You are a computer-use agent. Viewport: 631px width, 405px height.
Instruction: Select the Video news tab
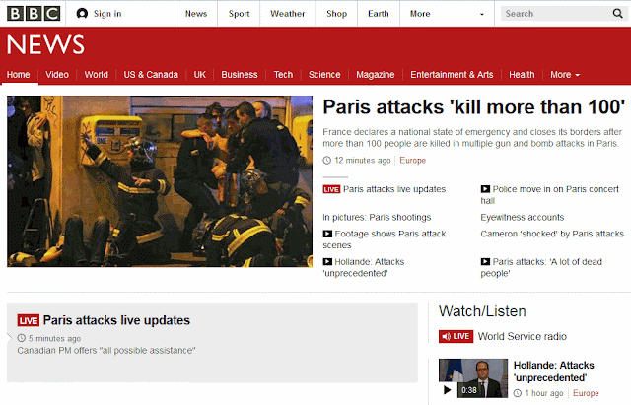pyautogui.click(x=57, y=75)
